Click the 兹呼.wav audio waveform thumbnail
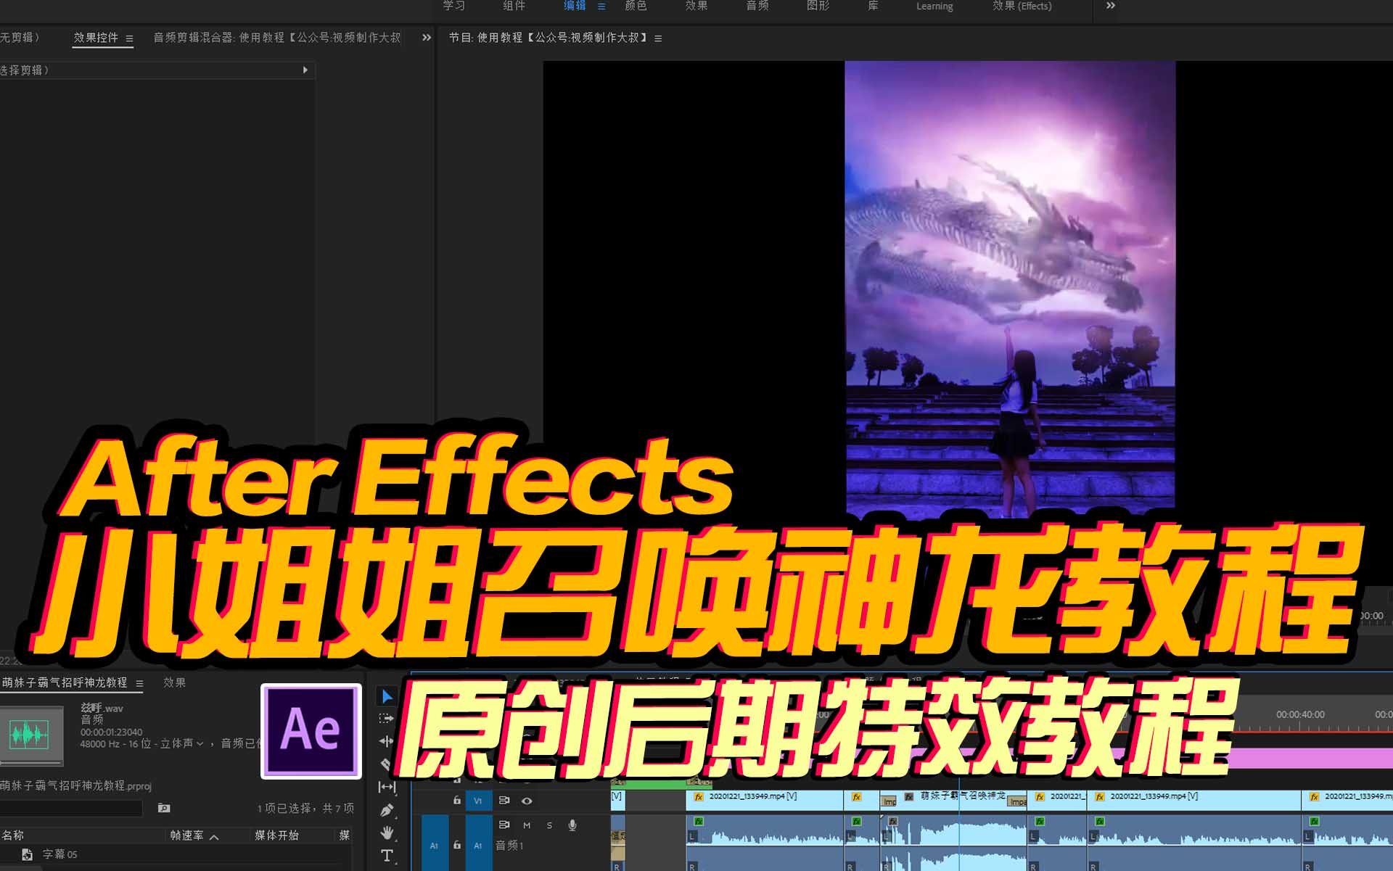 click(x=30, y=735)
